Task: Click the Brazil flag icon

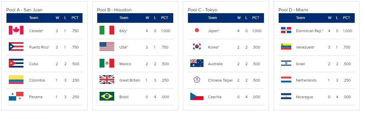Action: (x=107, y=96)
